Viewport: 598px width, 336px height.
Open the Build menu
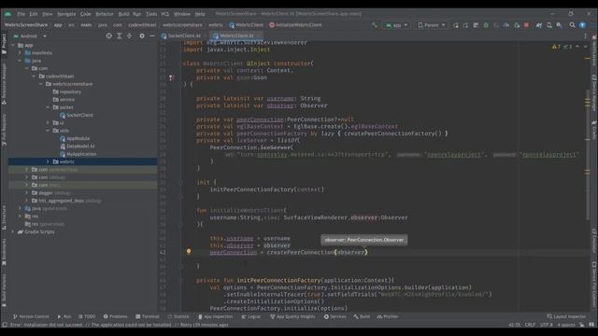coord(123,14)
